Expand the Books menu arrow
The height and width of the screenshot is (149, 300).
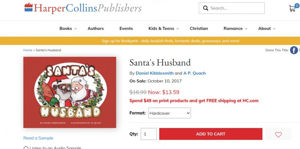coord(75,29)
